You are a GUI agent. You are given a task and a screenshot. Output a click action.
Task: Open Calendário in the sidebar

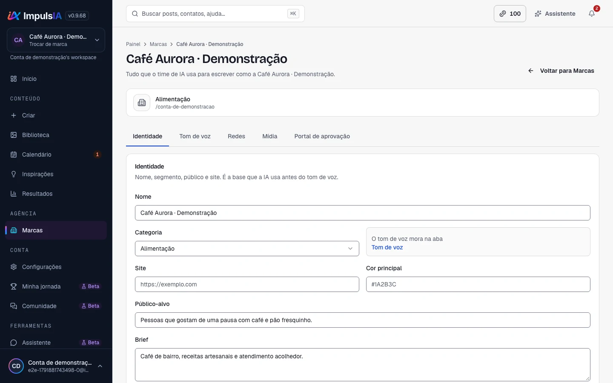point(56,154)
